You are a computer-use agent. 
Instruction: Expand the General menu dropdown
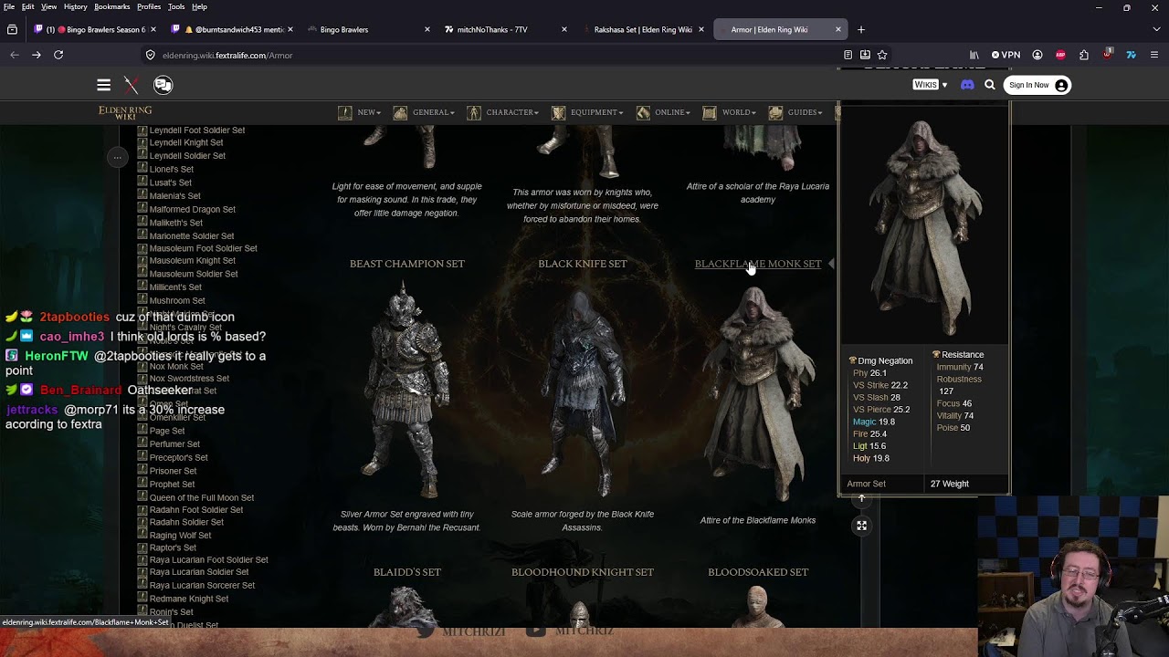tap(424, 112)
